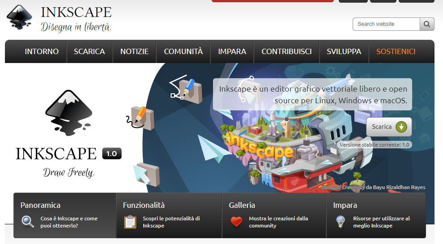This screenshot has height=244, width=443.
Task: Open the SCARICA menu item
Action: [x=89, y=51]
